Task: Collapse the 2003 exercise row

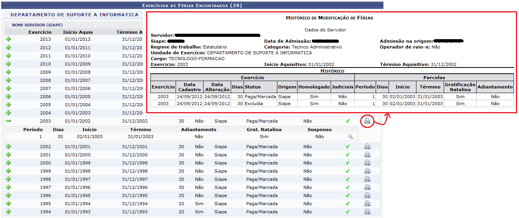Action: 8,121
